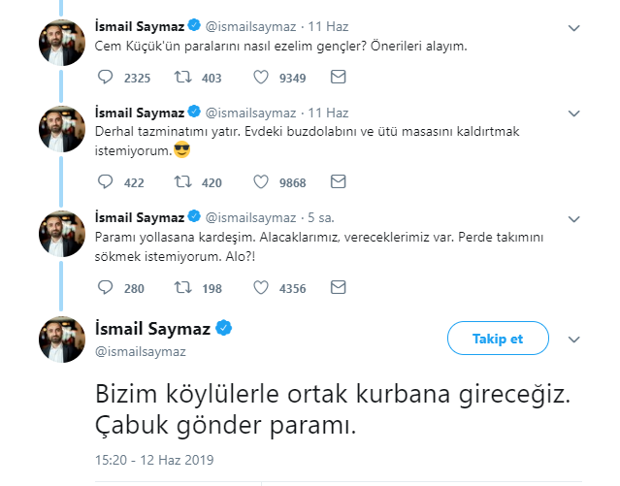The height and width of the screenshot is (486, 620).
Task: Expand chevron next to Takip et button
Action: [573, 340]
